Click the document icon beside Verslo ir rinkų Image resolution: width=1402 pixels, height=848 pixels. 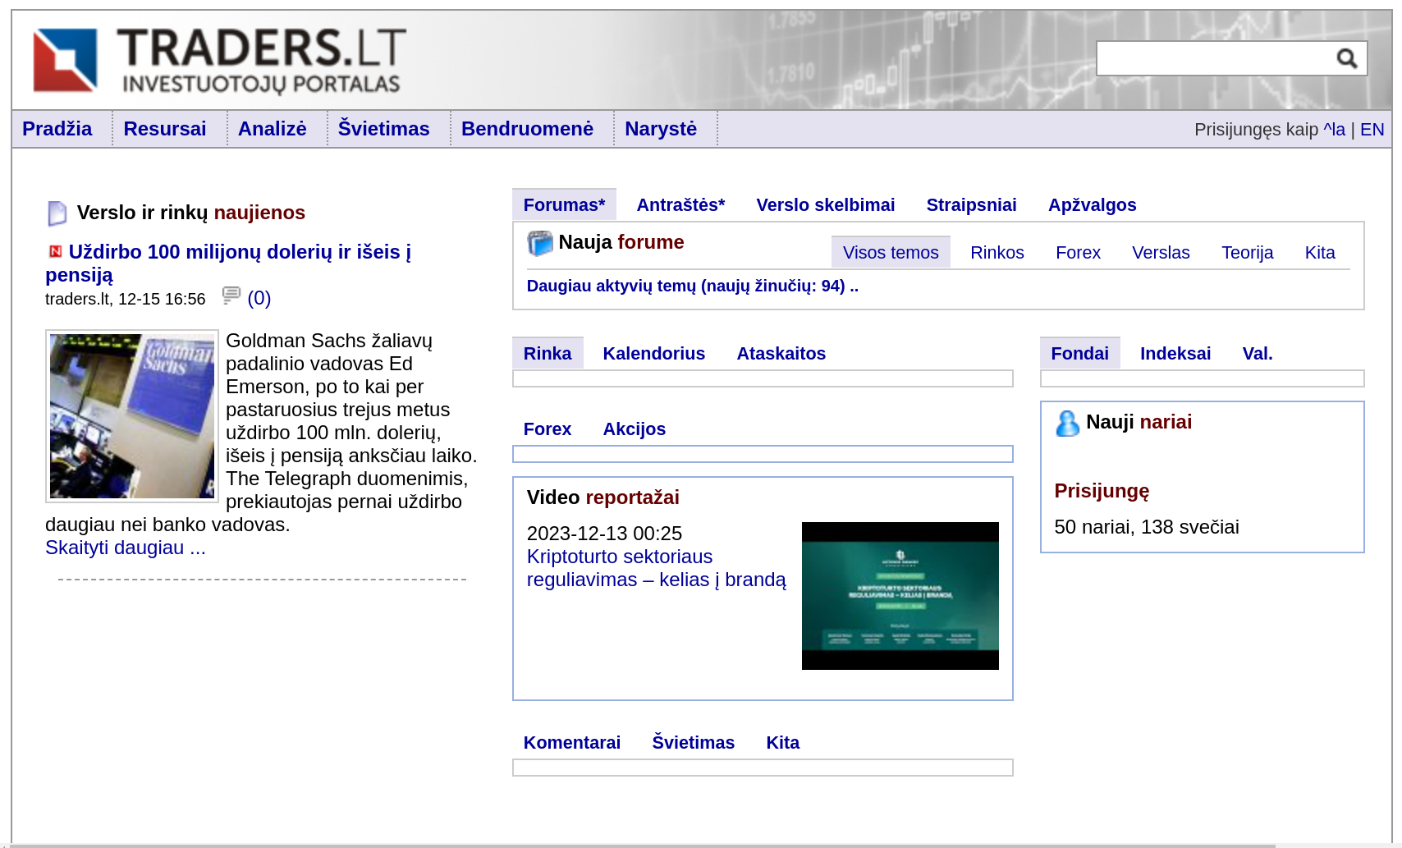57,213
